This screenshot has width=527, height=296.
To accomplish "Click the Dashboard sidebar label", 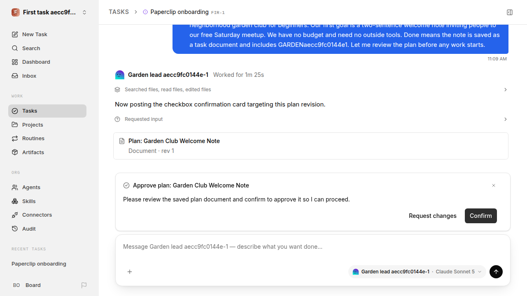I will click(36, 62).
